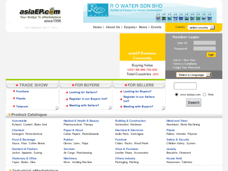Click the page-curl corner of Trade Show panel
This screenshot has width=228, height=171.
(57, 108)
